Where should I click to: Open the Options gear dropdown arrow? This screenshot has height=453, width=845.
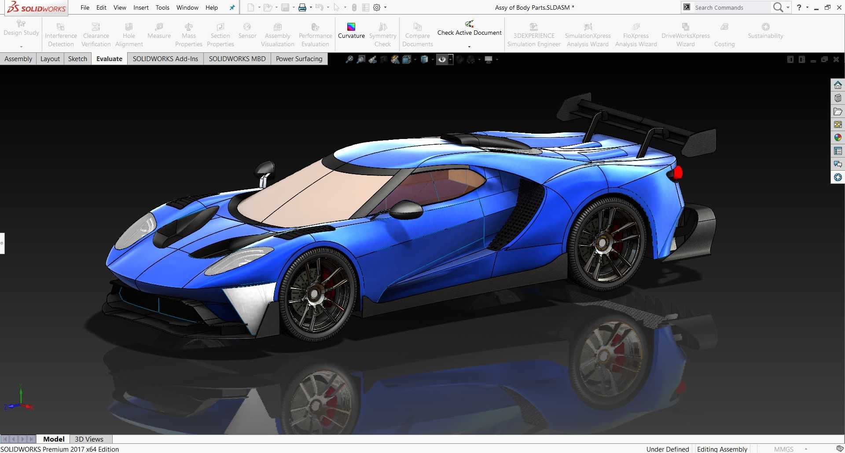[x=386, y=7]
